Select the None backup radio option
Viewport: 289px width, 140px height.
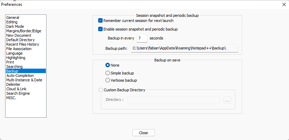point(108,65)
